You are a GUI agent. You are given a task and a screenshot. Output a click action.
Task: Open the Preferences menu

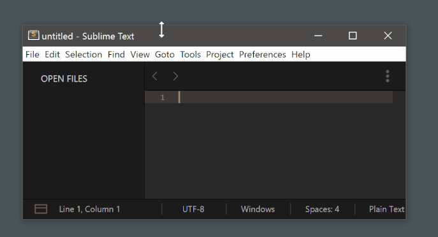pos(263,54)
